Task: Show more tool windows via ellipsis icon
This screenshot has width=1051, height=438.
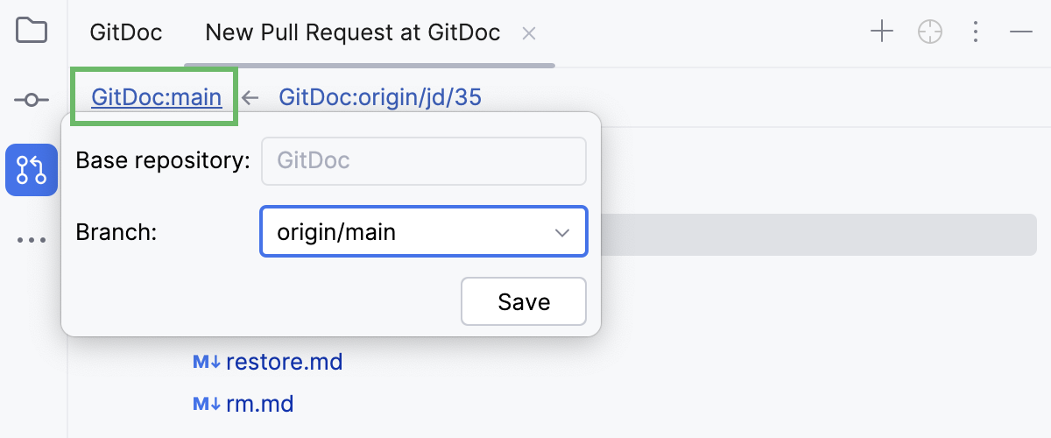Action: pos(32,240)
